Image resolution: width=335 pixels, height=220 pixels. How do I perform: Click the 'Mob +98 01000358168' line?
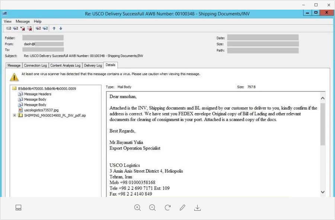point(133,182)
